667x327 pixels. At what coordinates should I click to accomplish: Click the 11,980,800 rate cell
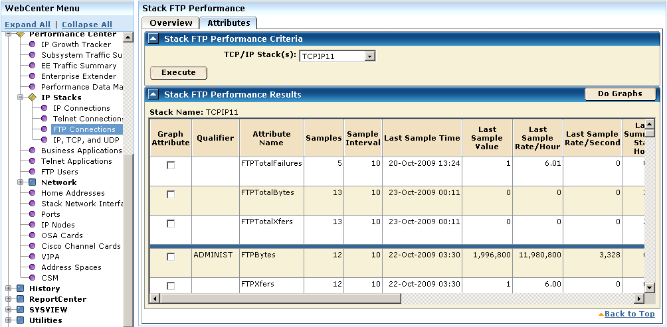click(537, 263)
